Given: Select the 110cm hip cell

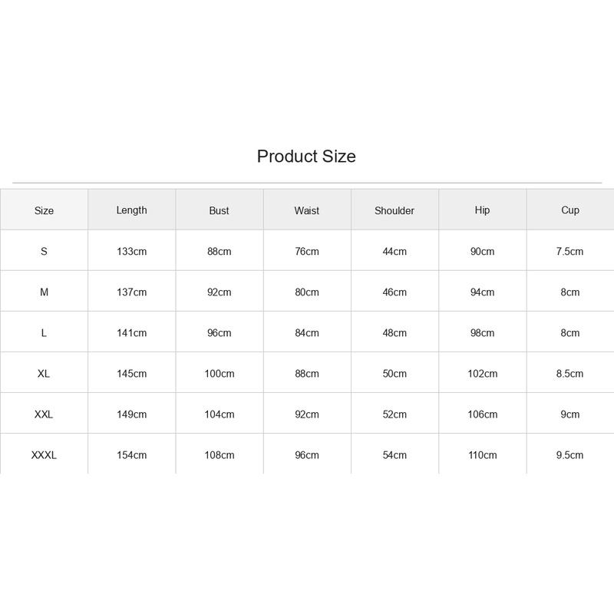Looking at the screenshot, I should click(x=483, y=454).
